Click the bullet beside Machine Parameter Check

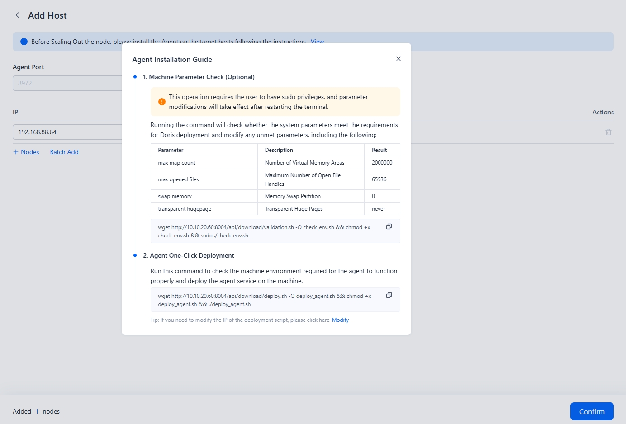(x=135, y=77)
